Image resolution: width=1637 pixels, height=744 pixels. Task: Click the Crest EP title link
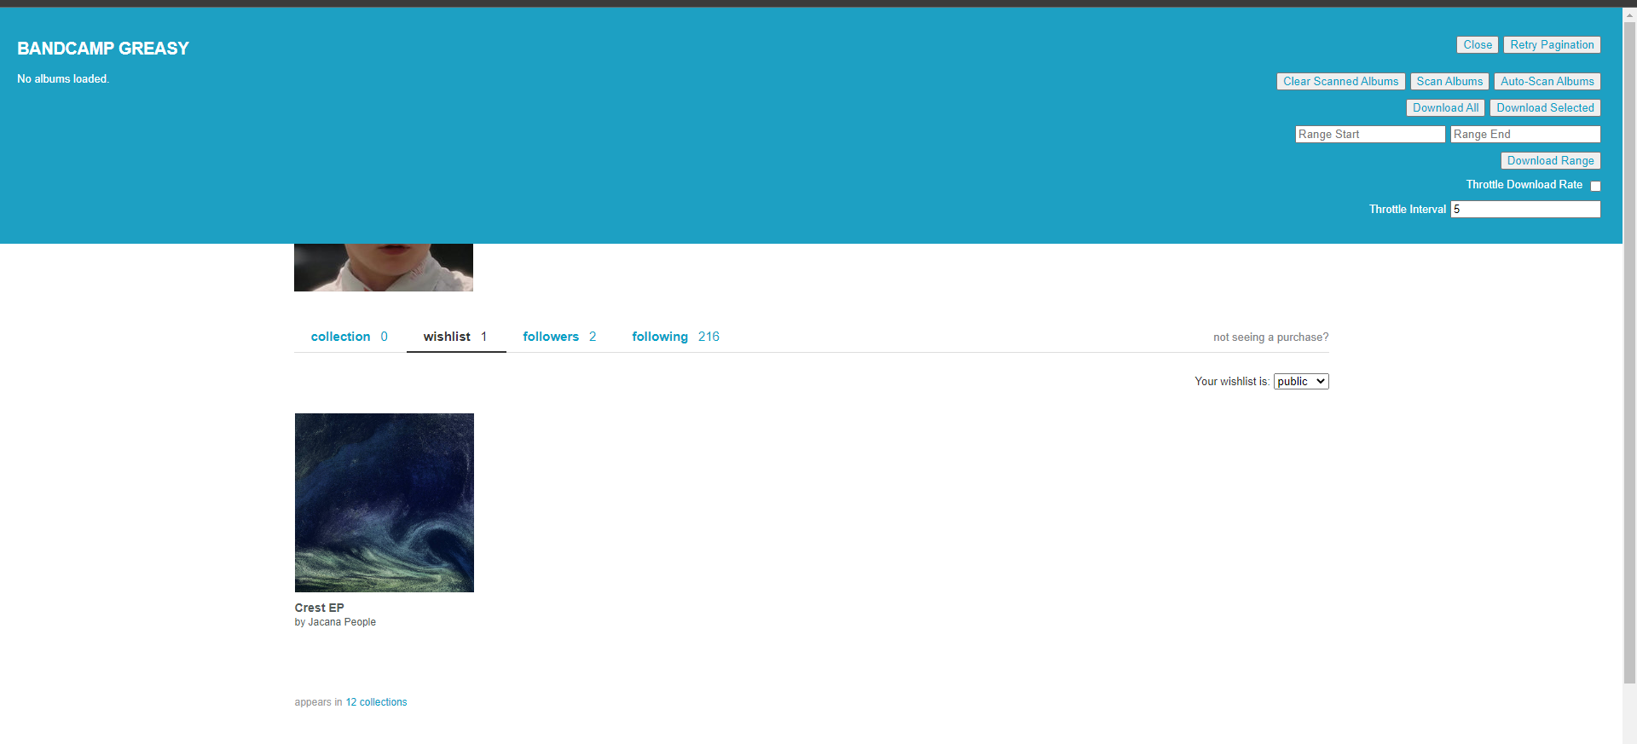pos(319,608)
